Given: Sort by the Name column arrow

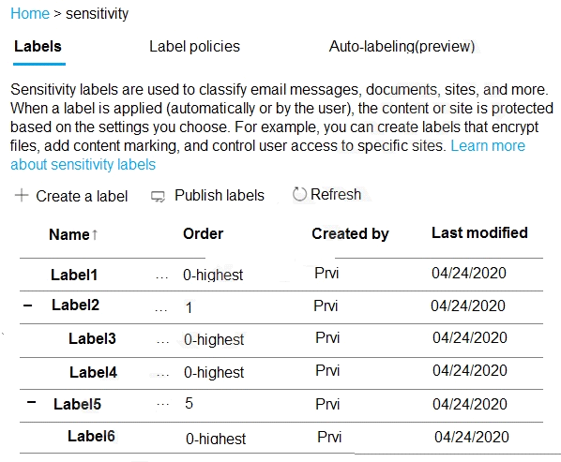Looking at the screenshot, I should [x=95, y=235].
